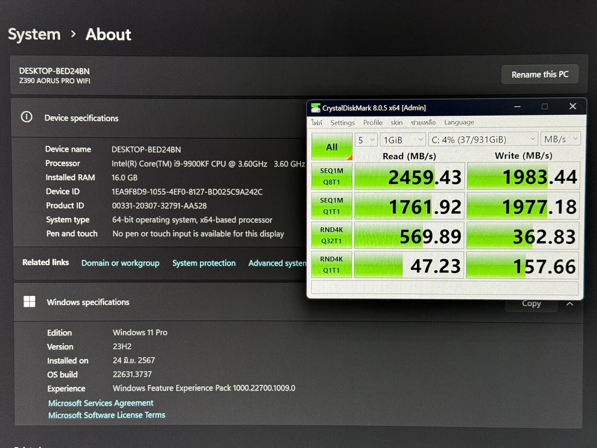Click RND4K Q1T1 write result 157.66
This screenshot has height=448, width=597.
coord(523,266)
